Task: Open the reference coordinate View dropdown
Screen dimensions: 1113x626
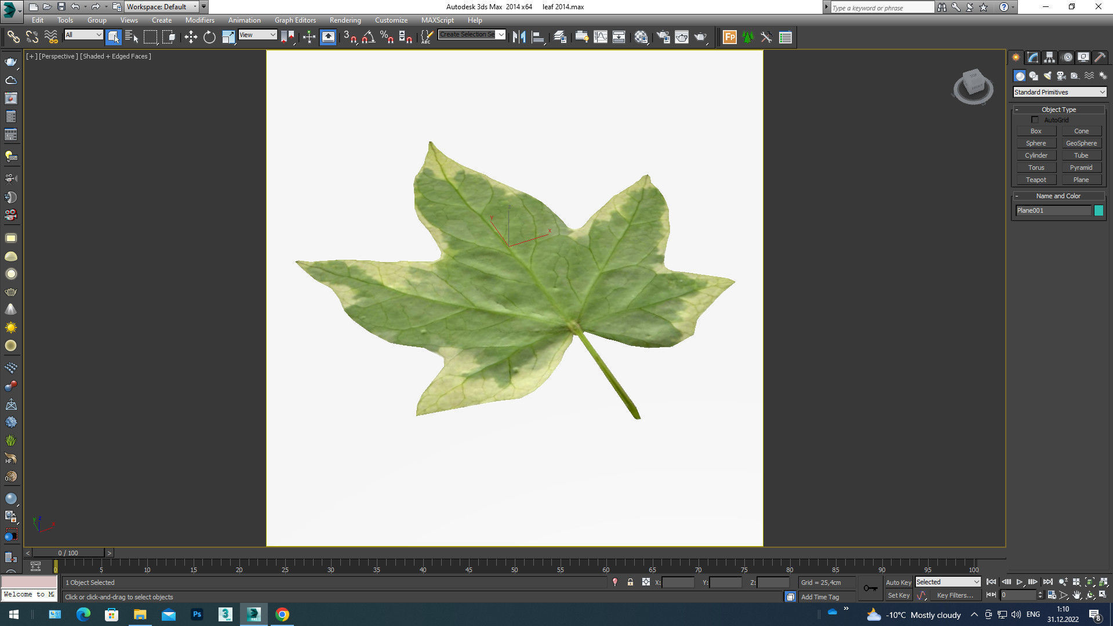Action: [257, 35]
